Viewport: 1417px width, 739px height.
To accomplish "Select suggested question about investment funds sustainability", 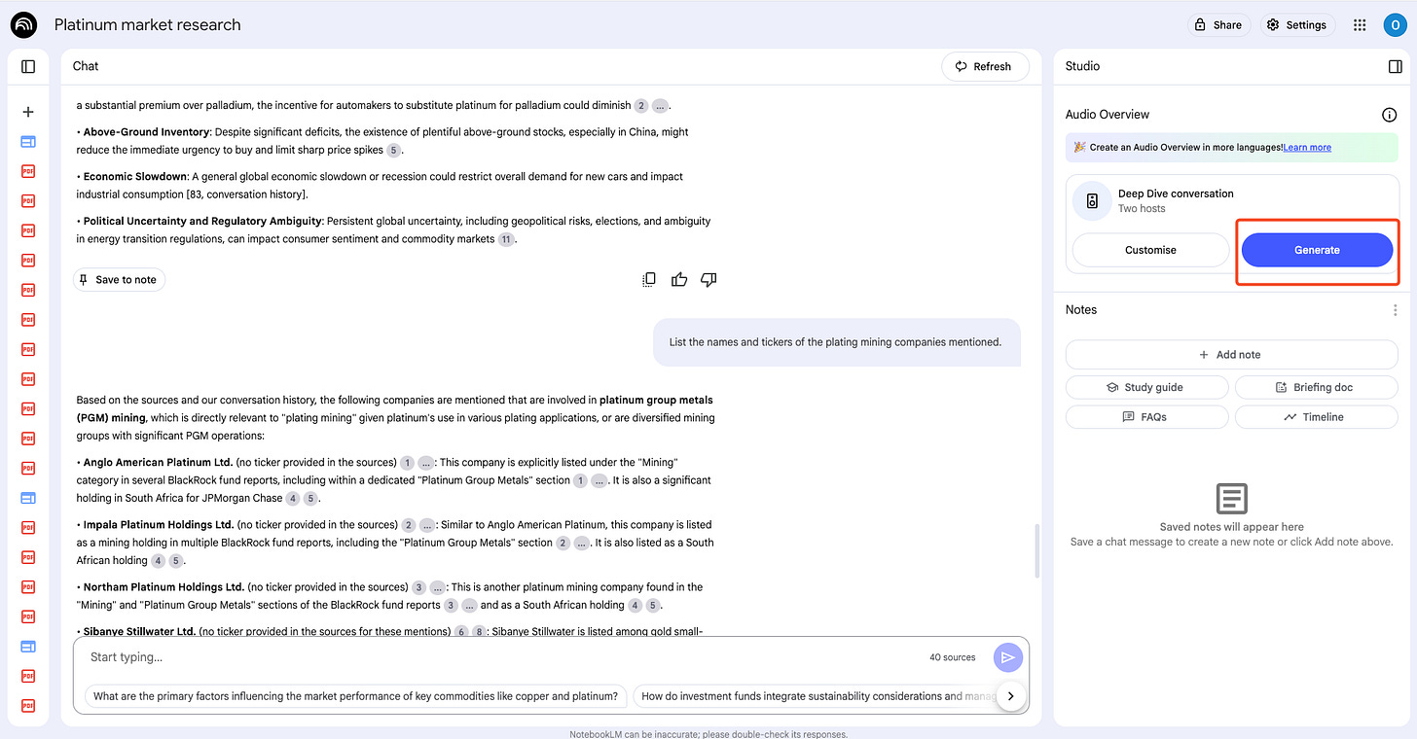I will tap(816, 696).
